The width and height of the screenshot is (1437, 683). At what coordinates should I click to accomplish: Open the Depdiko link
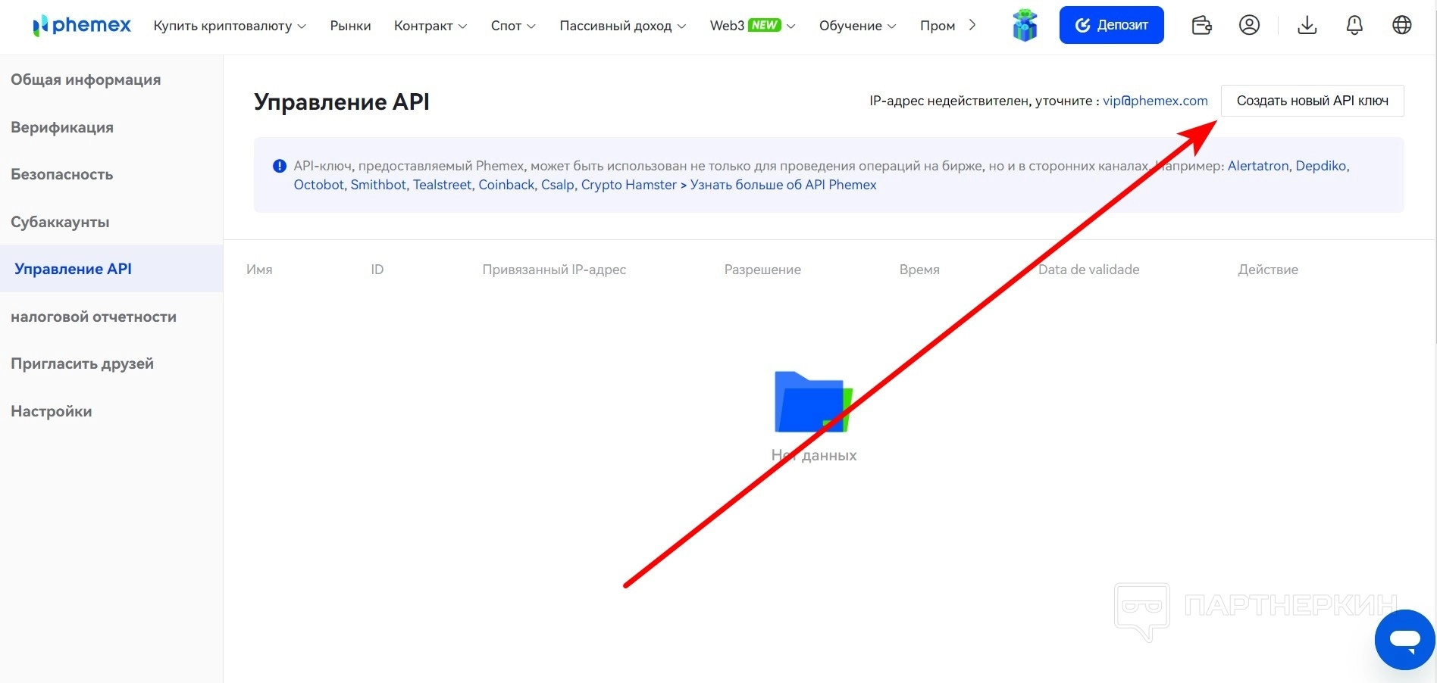tap(1321, 166)
